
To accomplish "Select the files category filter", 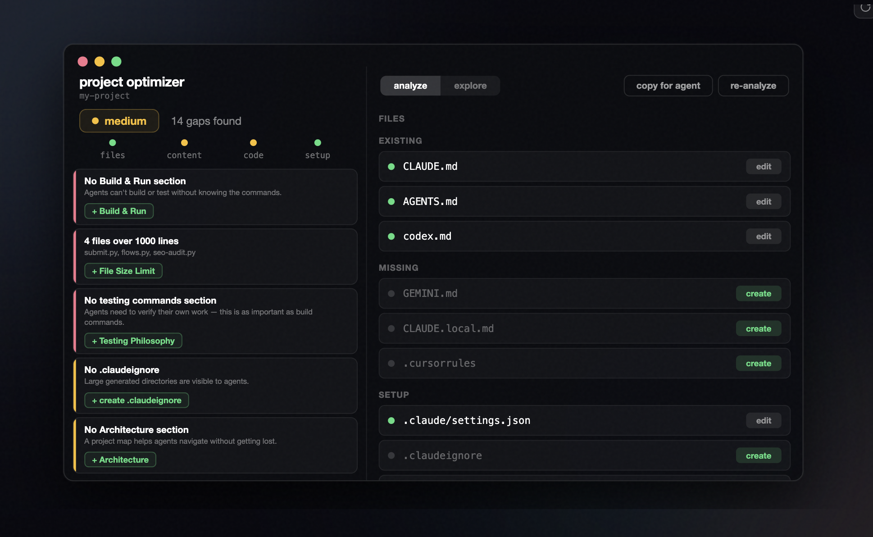I will coord(113,150).
